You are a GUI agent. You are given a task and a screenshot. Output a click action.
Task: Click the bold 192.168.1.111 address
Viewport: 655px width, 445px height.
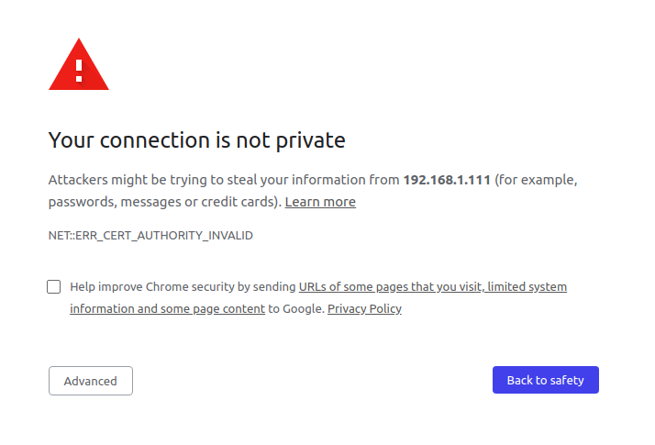click(x=447, y=180)
